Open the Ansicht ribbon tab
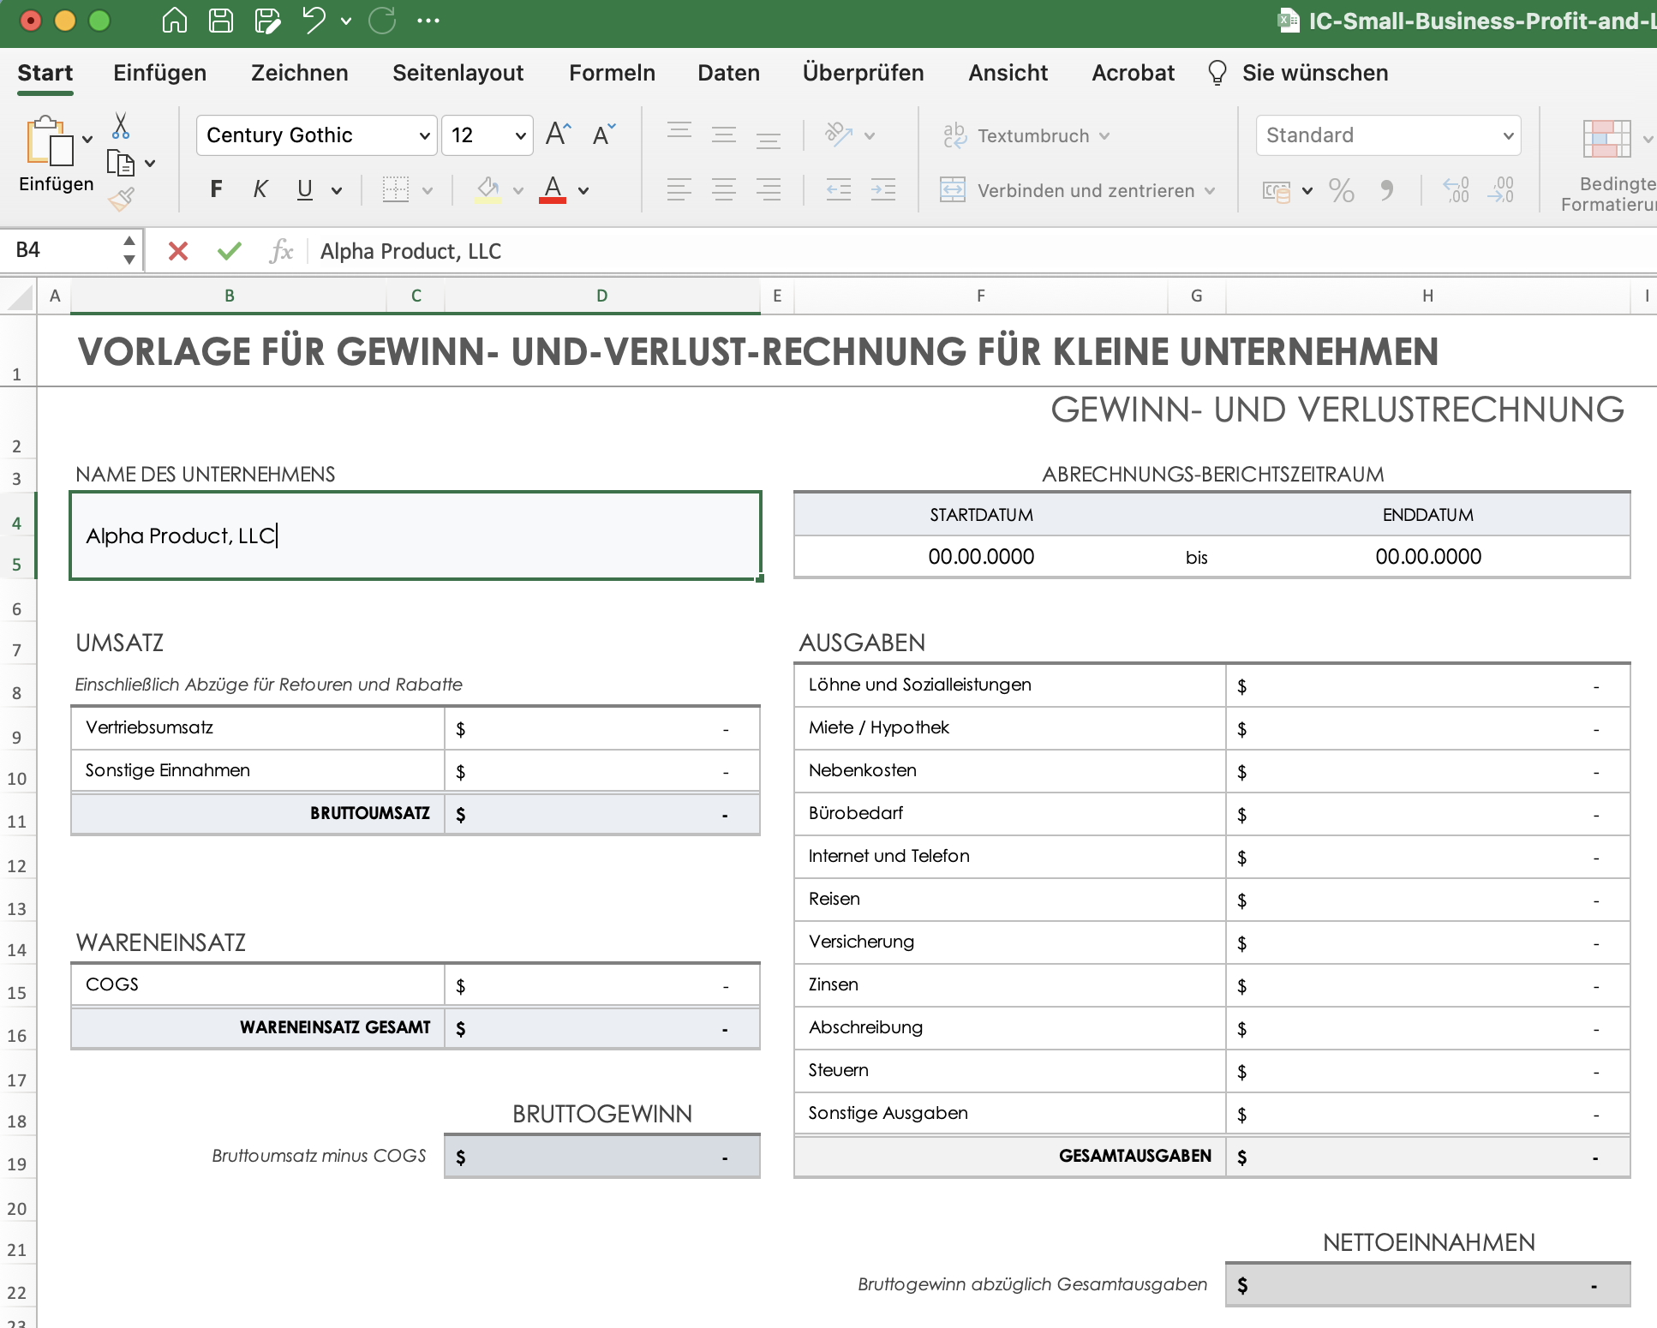Screen dimensions: 1657x1328 [1008, 73]
